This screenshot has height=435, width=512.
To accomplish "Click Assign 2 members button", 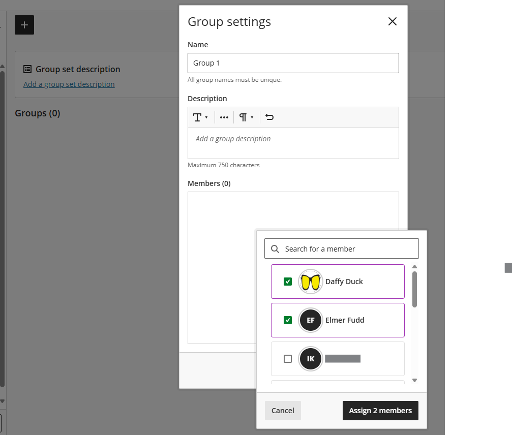I will (x=380, y=411).
